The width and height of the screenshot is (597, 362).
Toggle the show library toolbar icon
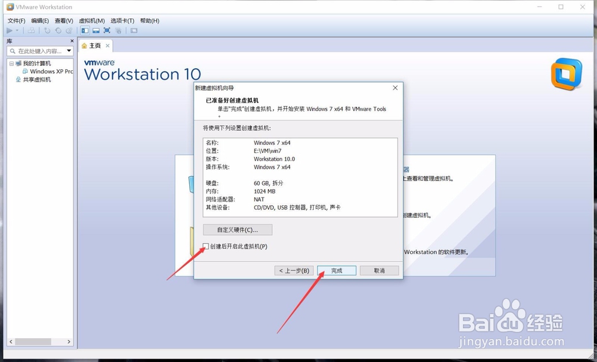point(85,30)
